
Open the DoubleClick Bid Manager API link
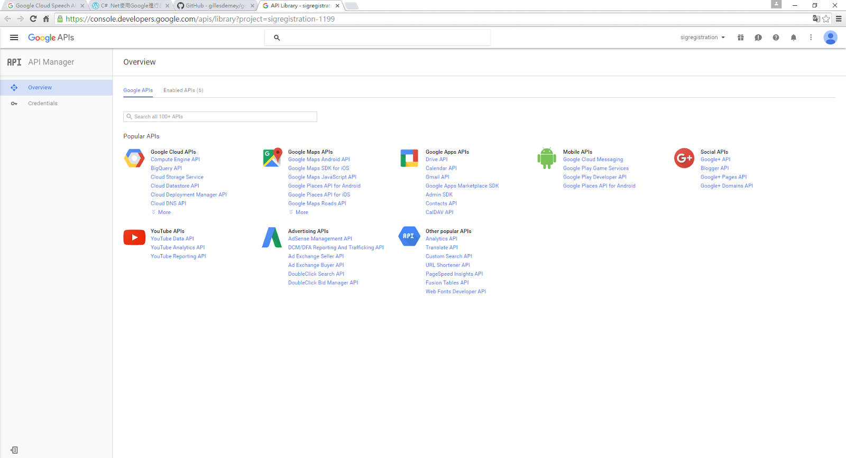[x=323, y=283]
